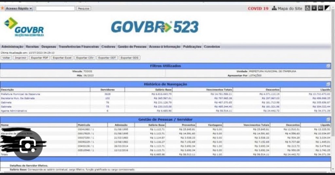Open the accessibility wheelchair icon
The height and width of the screenshot is (175, 335).
point(308,8)
